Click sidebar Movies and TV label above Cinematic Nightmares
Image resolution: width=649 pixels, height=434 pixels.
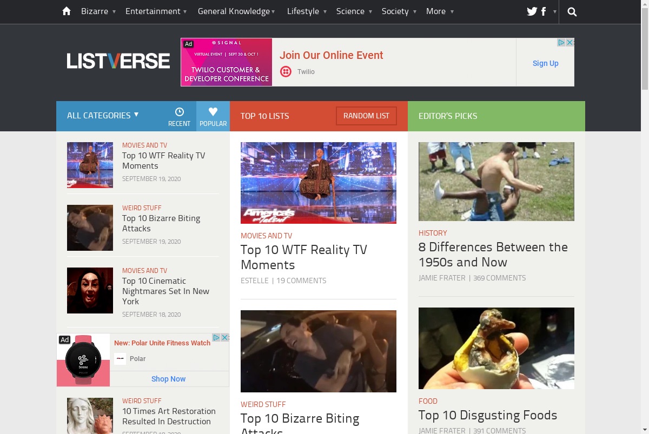click(144, 271)
